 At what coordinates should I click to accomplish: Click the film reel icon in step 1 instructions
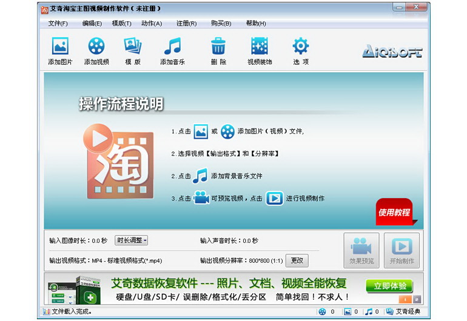pos(227,131)
